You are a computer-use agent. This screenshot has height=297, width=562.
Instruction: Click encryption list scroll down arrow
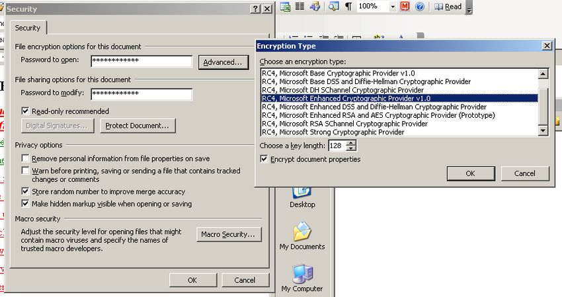point(543,130)
